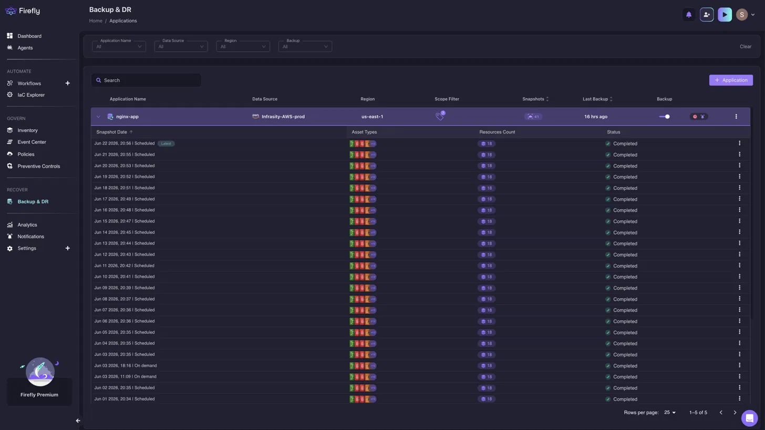The height and width of the screenshot is (430, 765).
Task: Open Settings in the sidebar
Action: click(x=26, y=248)
